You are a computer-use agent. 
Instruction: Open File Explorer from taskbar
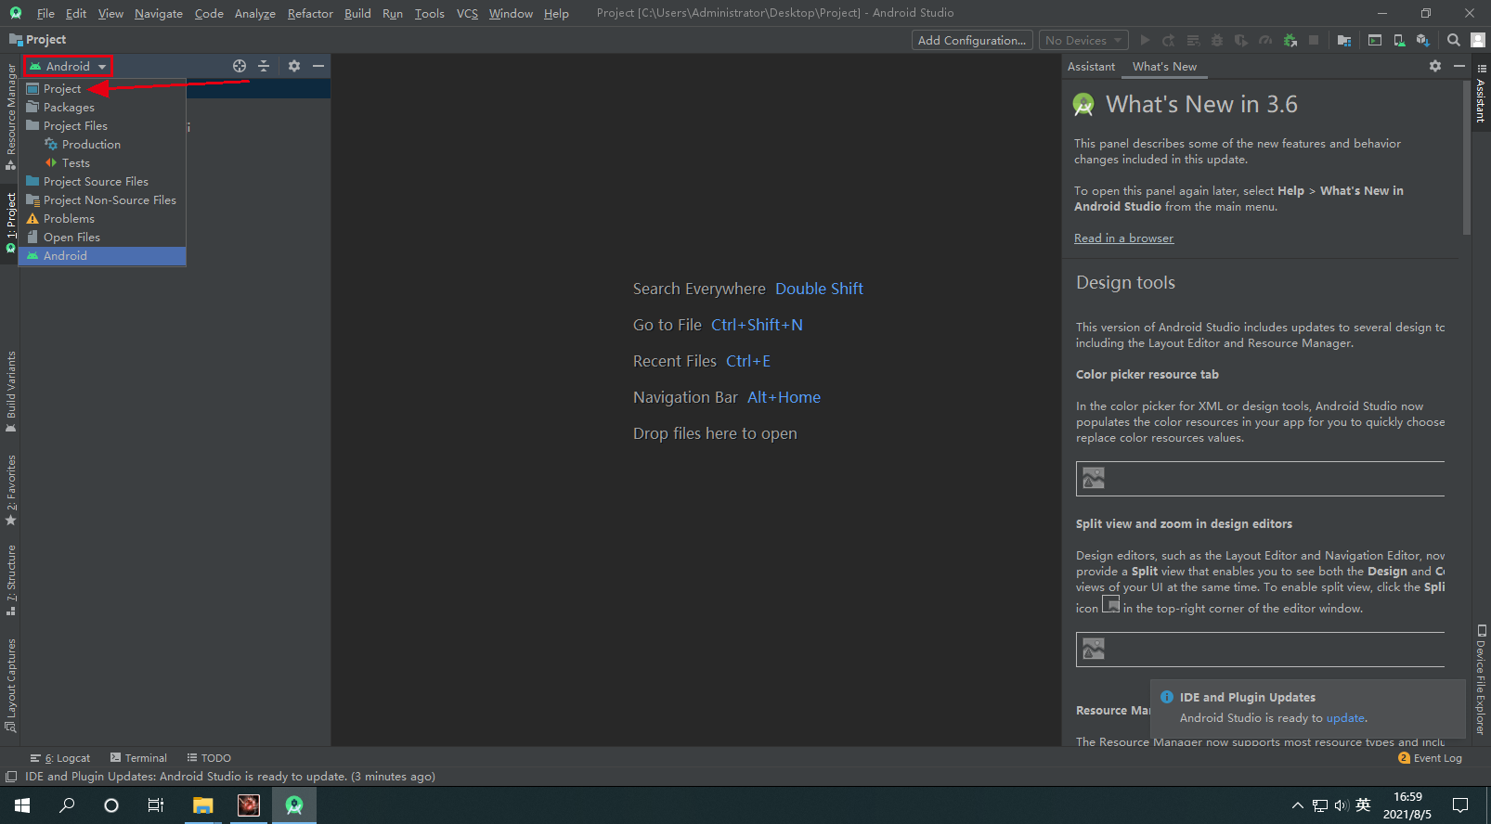pyautogui.click(x=202, y=805)
